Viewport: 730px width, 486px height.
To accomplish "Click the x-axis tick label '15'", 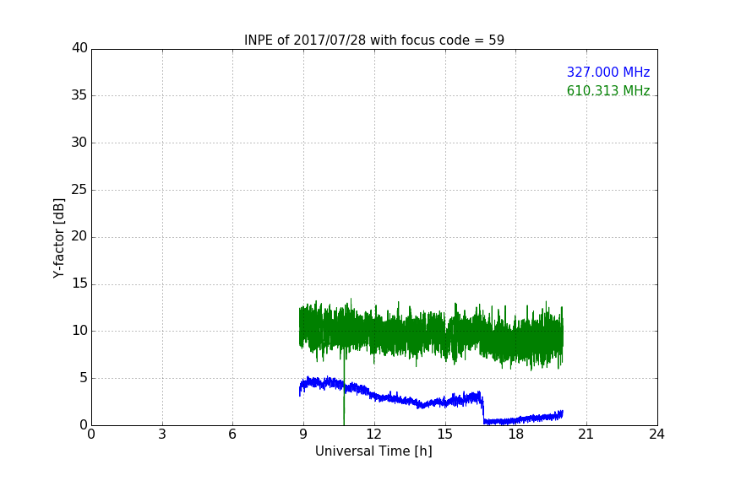I will (x=444, y=435).
